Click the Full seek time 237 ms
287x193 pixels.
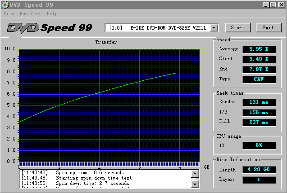pos(259,123)
